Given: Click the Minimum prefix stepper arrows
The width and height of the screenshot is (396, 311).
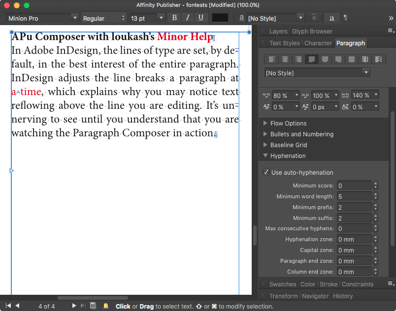Looking at the screenshot, I should point(375,207).
